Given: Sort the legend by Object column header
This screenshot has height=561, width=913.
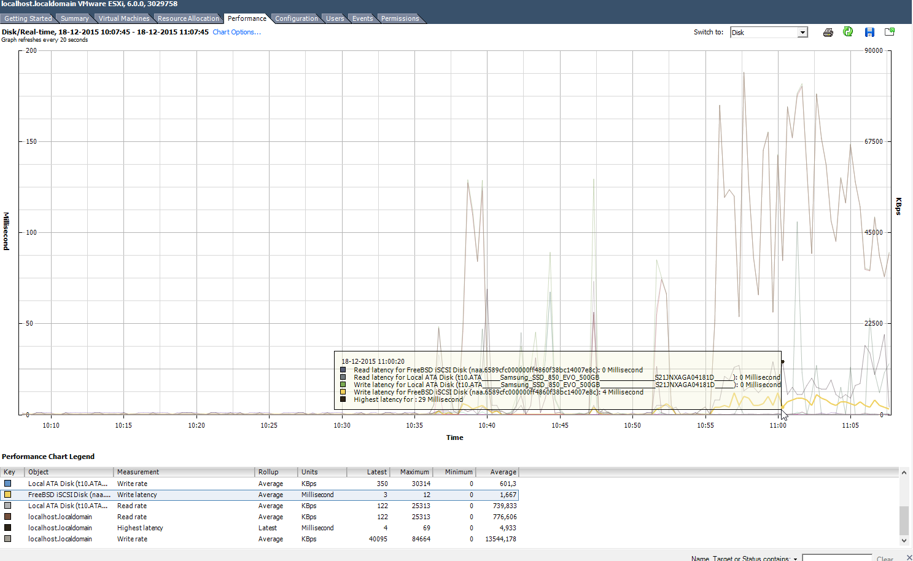Looking at the screenshot, I should click(x=69, y=472).
